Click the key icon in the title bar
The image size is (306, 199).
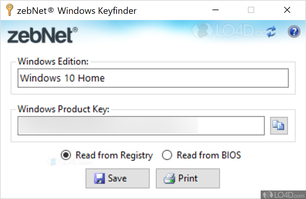9,10
